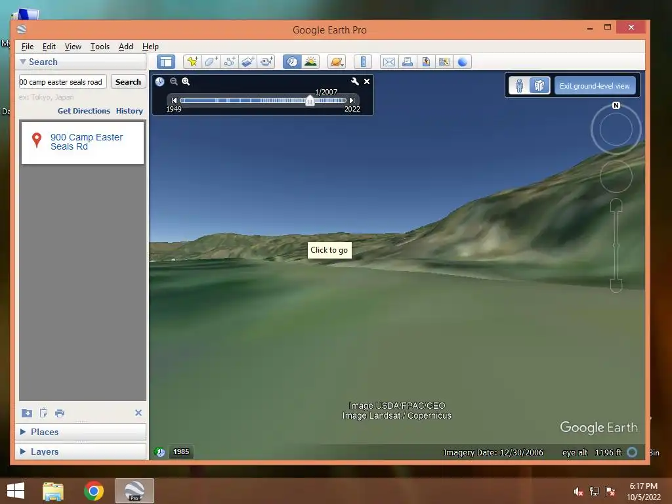View in Google Maps toolbar icon

(444, 62)
